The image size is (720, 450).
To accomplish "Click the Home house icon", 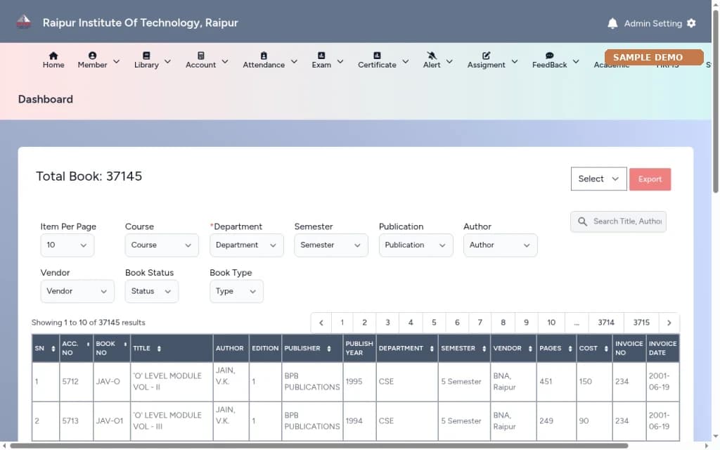I will pos(53,56).
